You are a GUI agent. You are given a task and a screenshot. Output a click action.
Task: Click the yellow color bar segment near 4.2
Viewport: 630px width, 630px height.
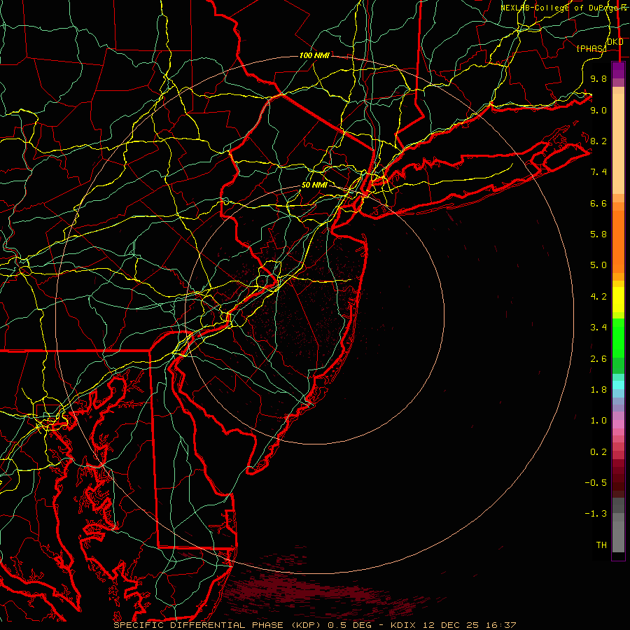(618, 300)
